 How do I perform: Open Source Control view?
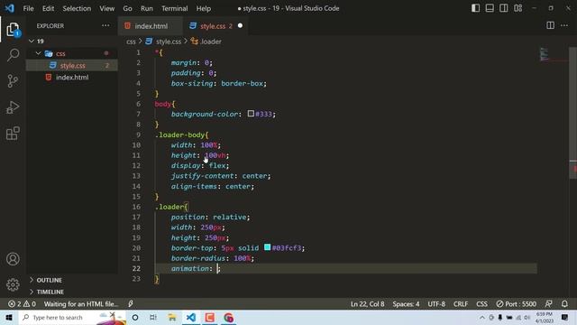pos(13,80)
